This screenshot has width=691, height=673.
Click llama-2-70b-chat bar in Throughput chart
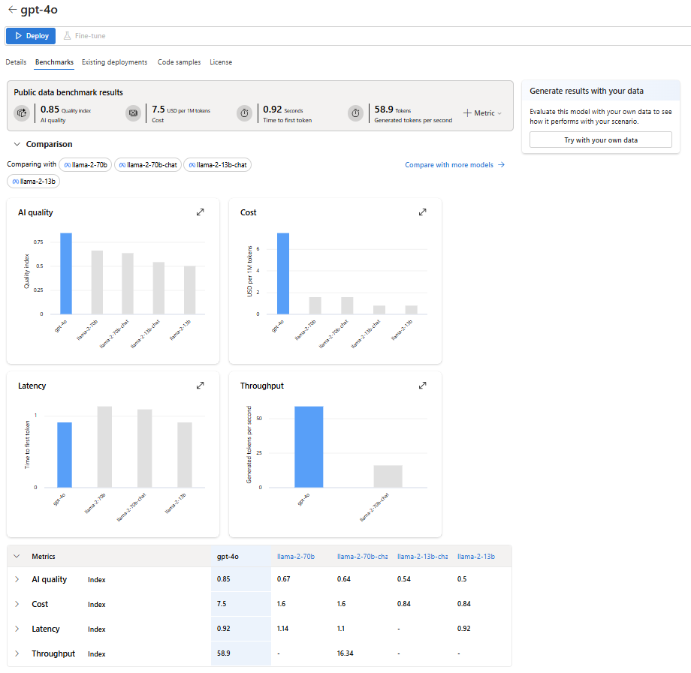(x=388, y=476)
